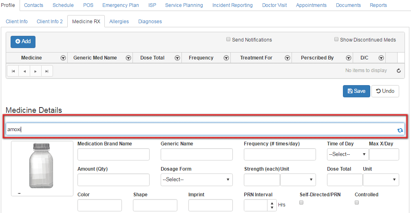Switch to ISP tab

pos(152,5)
